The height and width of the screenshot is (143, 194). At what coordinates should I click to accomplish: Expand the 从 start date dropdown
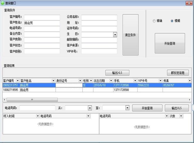(x=90, y=108)
